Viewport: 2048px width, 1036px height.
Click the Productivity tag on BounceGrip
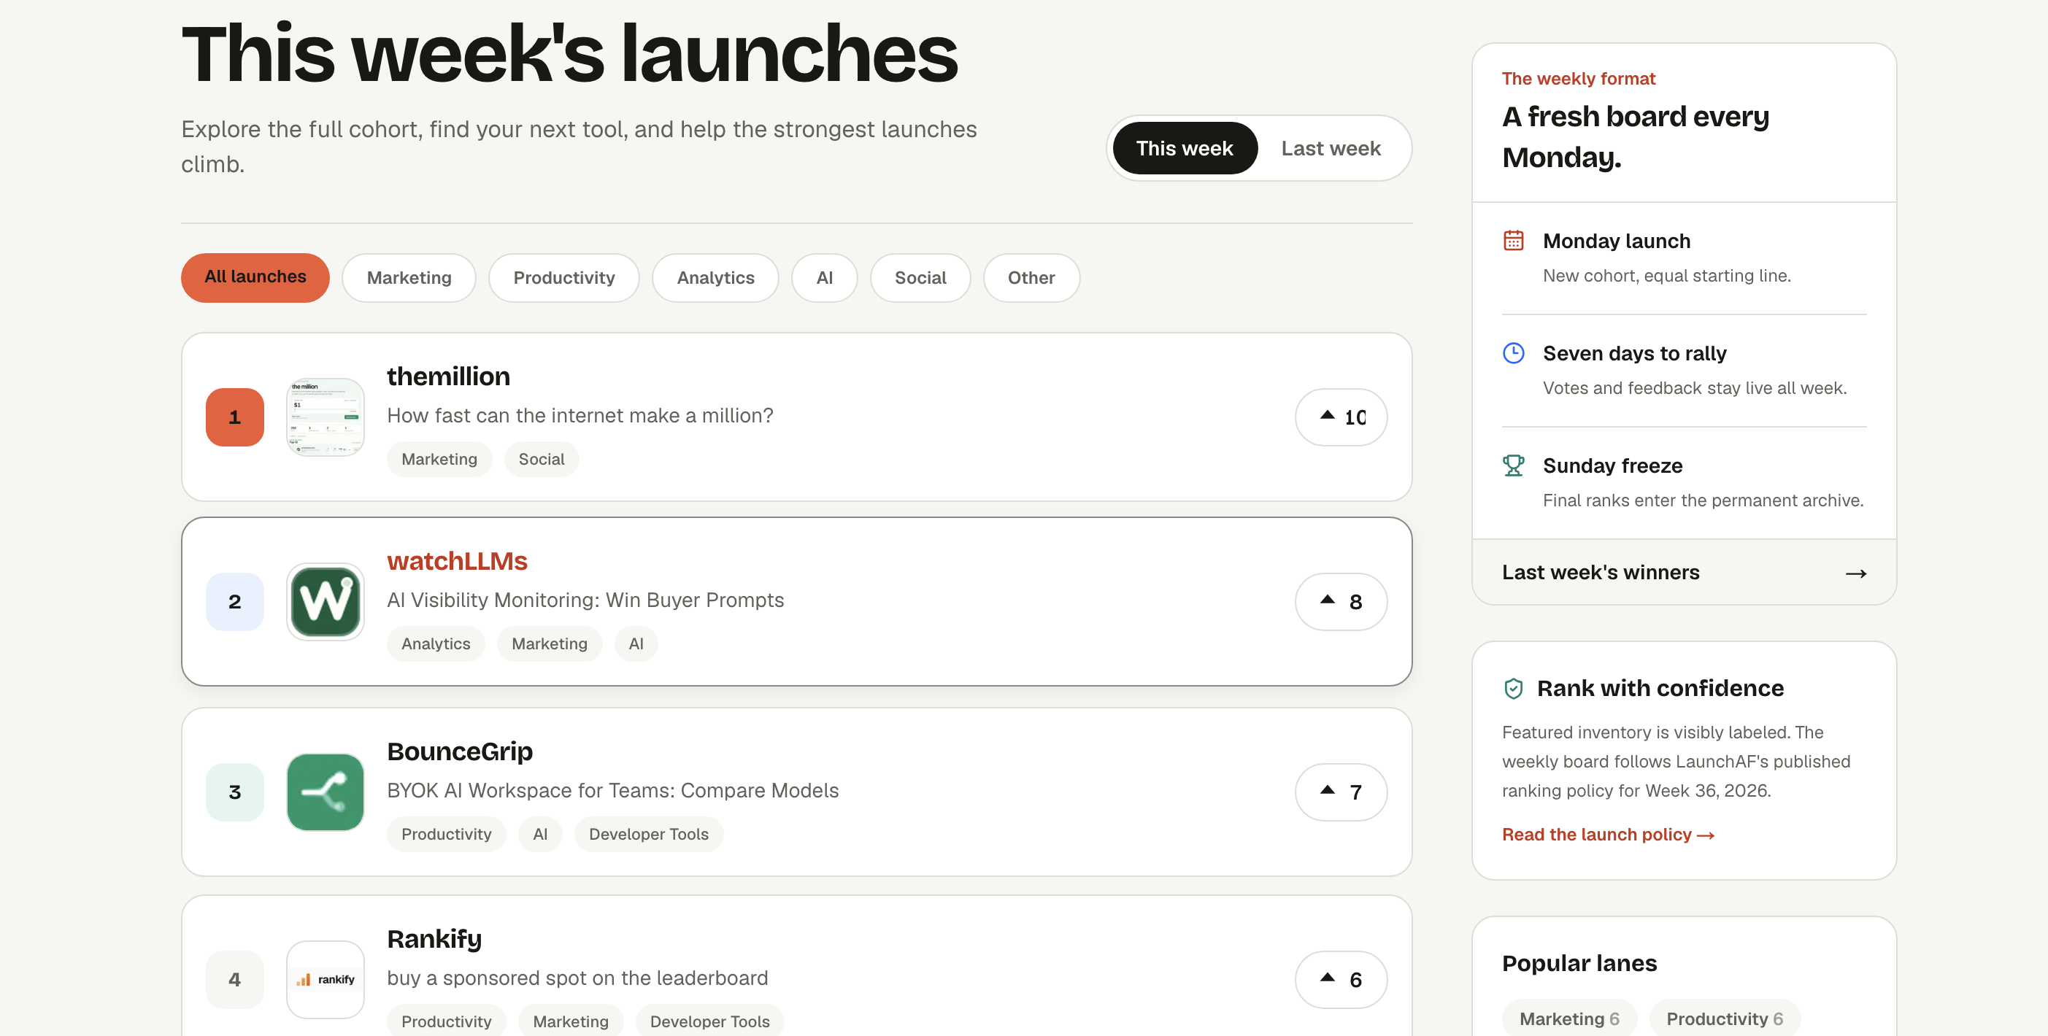446,834
